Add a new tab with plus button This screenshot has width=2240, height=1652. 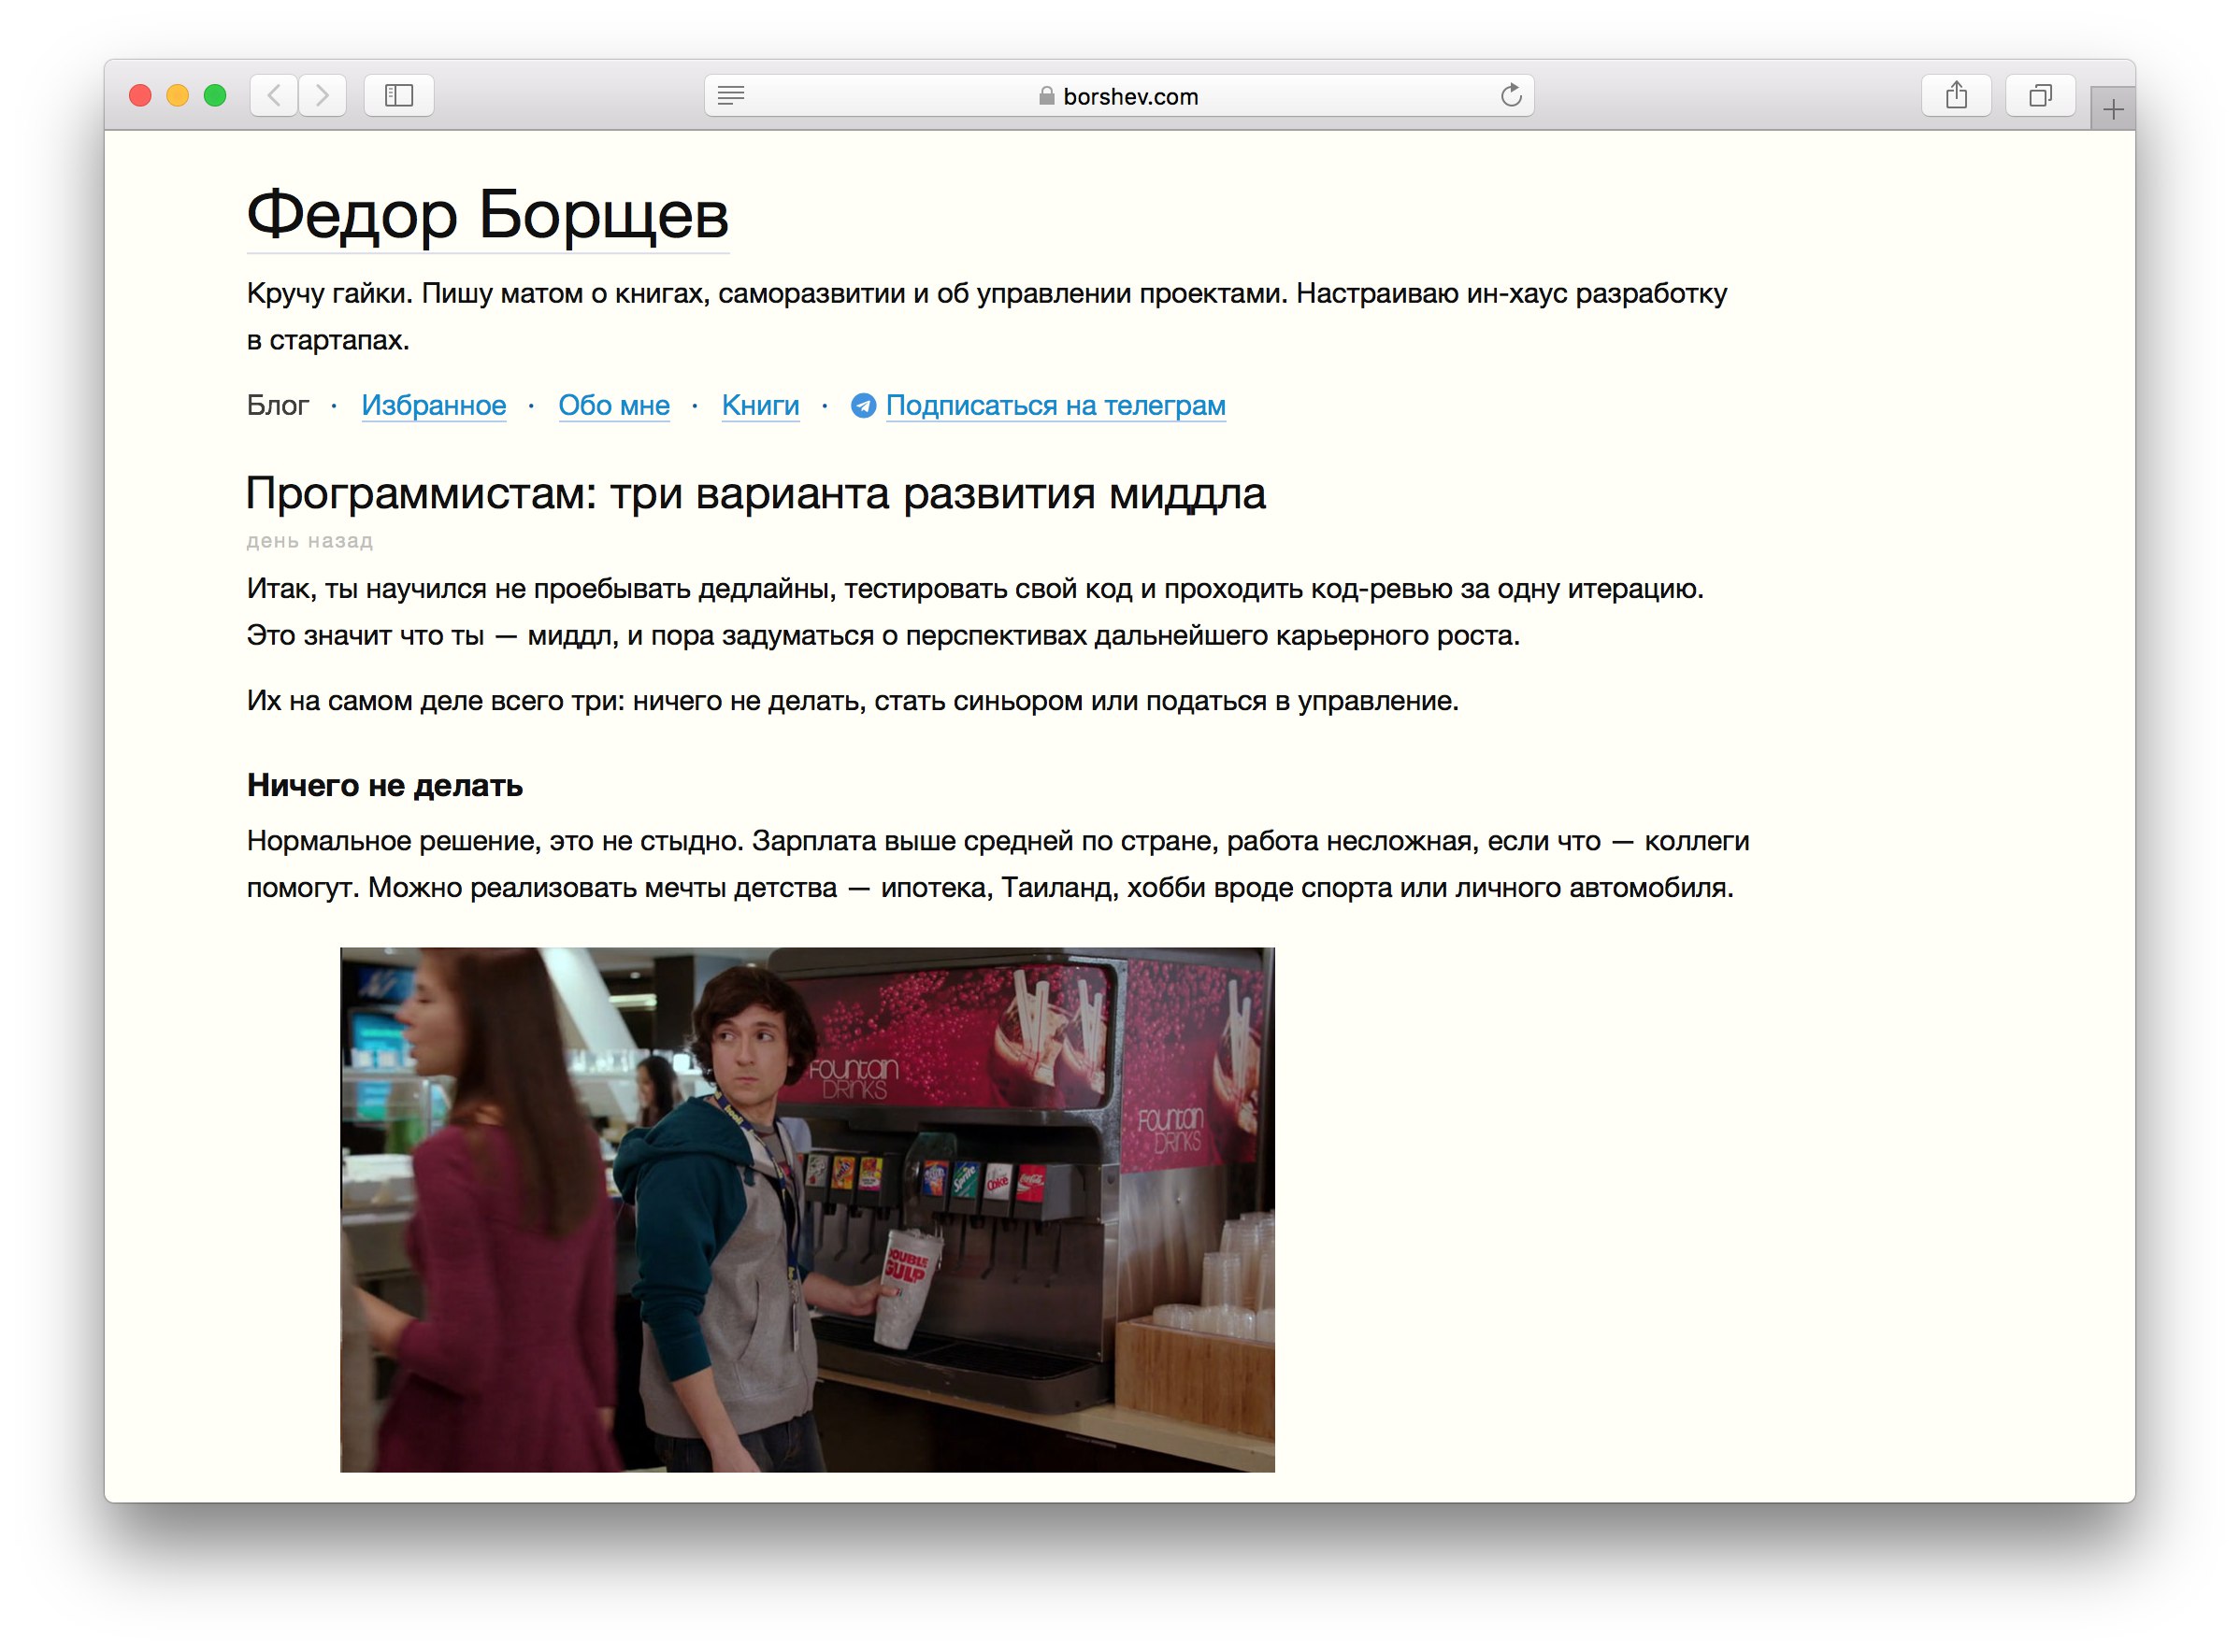[x=2113, y=109]
